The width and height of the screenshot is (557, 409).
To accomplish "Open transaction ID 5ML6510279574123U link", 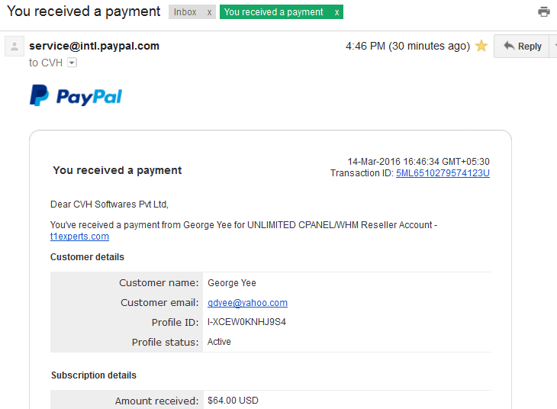I will coord(443,173).
